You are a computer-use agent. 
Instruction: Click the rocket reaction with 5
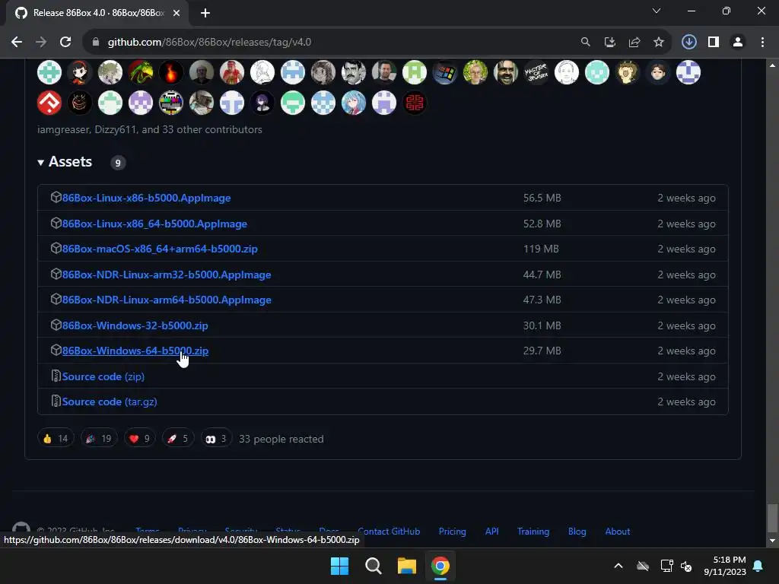click(178, 438)
